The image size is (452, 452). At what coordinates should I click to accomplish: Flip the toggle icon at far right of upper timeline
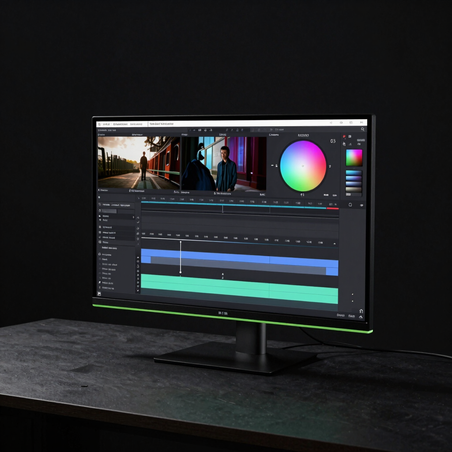coord(362,205)
